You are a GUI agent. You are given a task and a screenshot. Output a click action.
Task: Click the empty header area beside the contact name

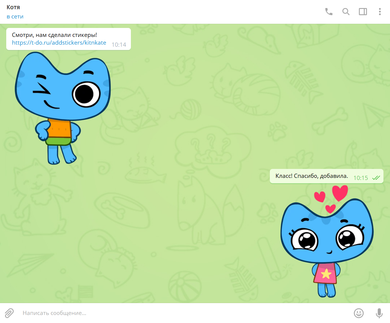(x=178, y=12)
